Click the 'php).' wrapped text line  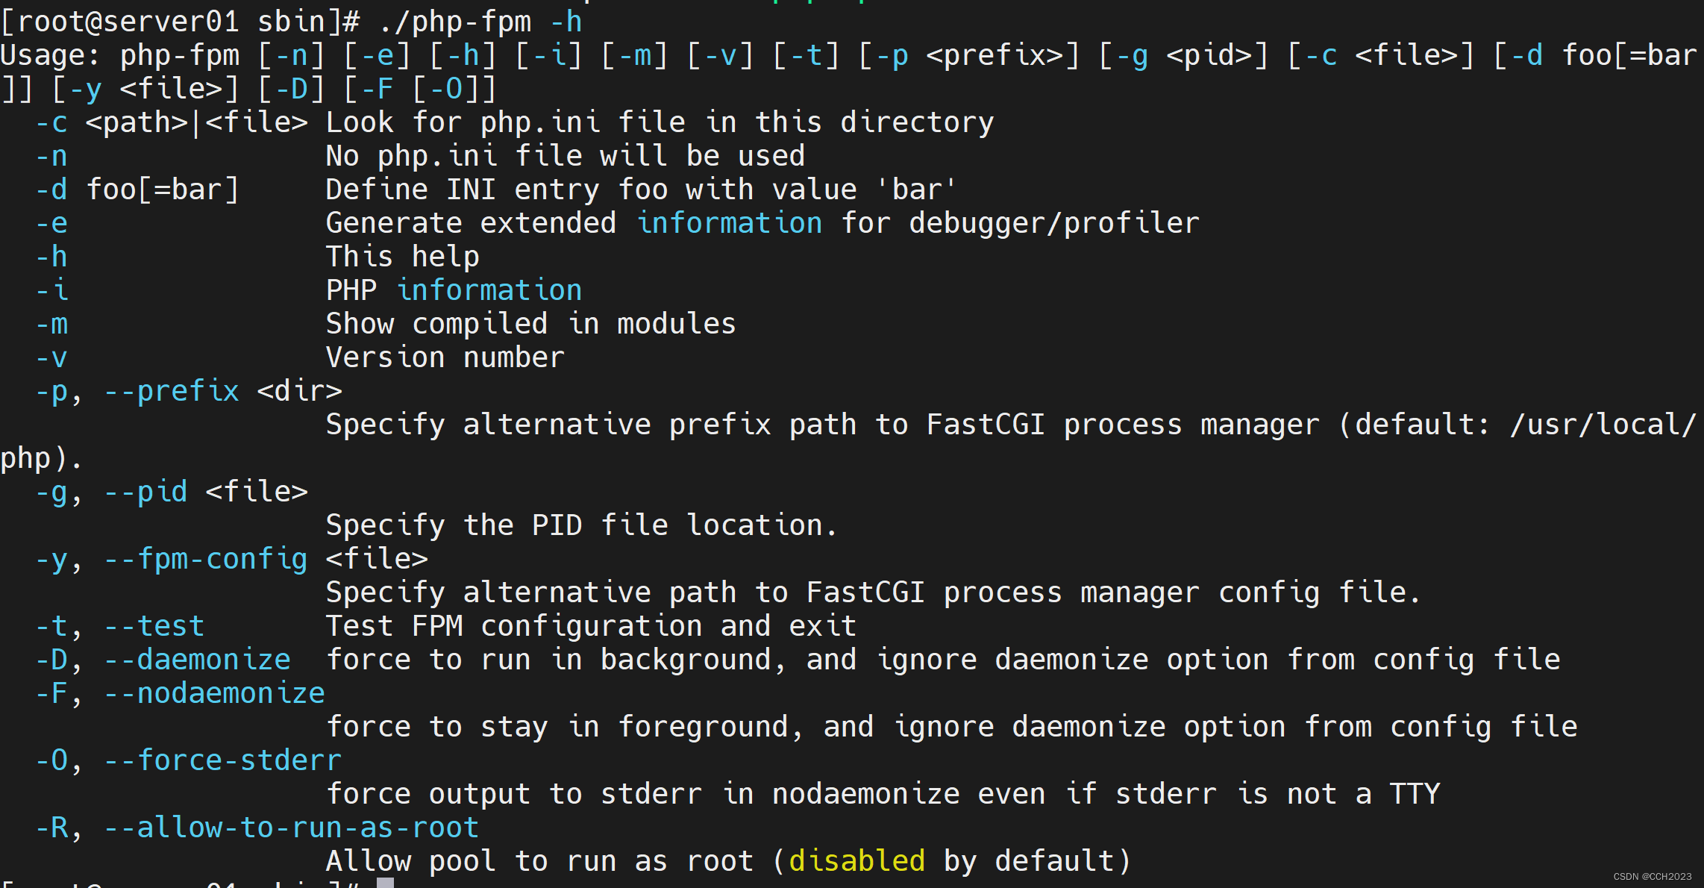(41, 458)
